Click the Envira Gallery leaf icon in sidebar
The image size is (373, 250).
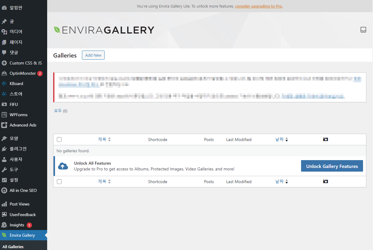click(4, 235)
